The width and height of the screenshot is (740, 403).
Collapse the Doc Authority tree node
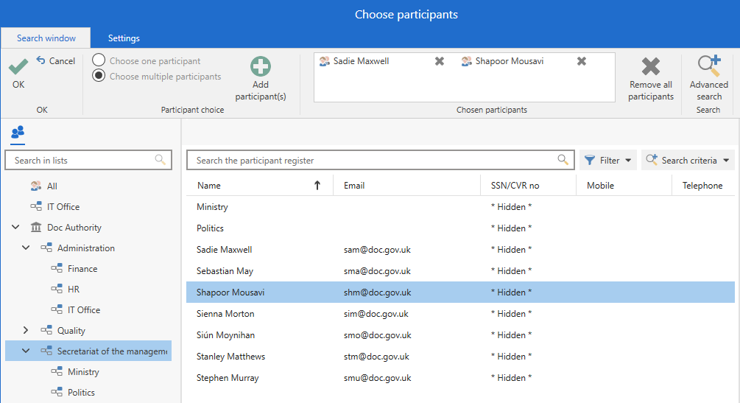coord(15,227)
